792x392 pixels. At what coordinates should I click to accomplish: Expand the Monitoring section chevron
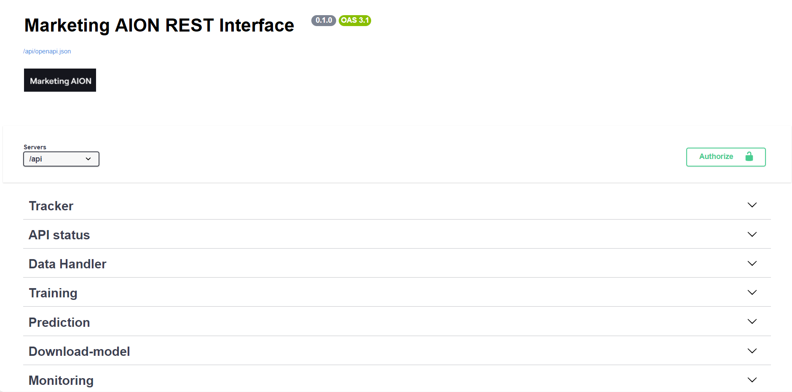click(752, 380)
